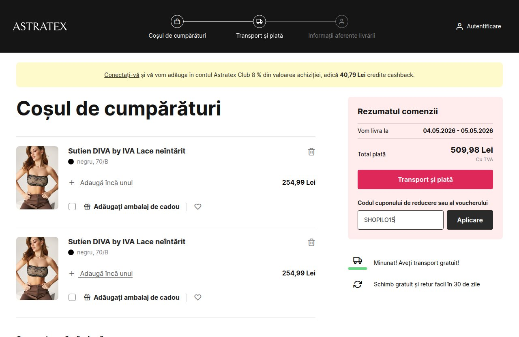519x337 pixels.
Task: Enable gift wrap checkbox for second product
Action: coord(72,297)
